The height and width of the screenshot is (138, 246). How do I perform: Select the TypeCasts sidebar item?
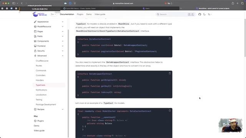[x=49, y=85]
